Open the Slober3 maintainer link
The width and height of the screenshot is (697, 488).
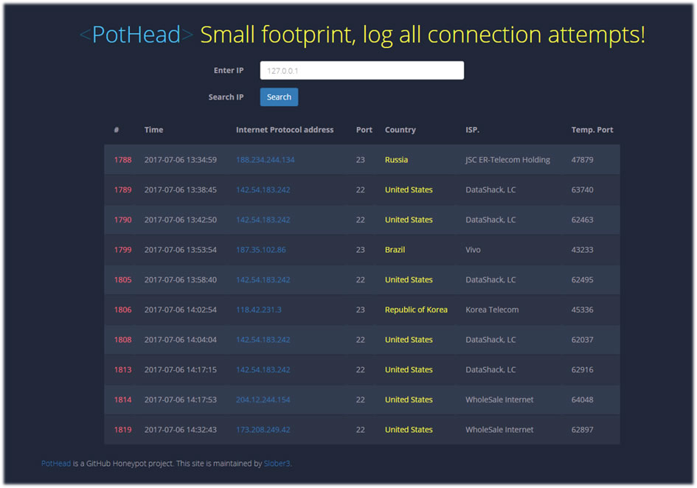[277, 463]
